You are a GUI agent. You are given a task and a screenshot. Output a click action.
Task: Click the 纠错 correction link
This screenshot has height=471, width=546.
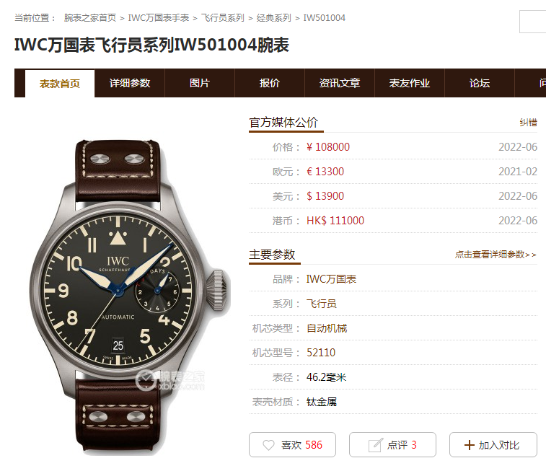528,123
